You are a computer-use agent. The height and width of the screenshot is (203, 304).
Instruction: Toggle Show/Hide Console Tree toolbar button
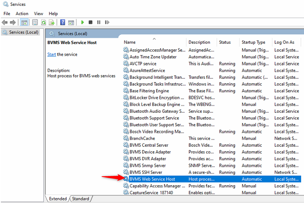click(24, 23)
